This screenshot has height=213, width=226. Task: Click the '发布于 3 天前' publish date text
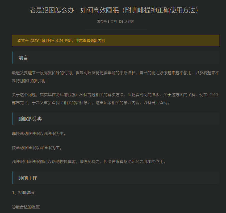107,22
